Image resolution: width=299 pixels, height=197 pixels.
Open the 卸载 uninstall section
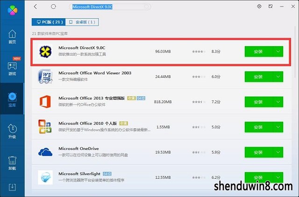point(12,163)
